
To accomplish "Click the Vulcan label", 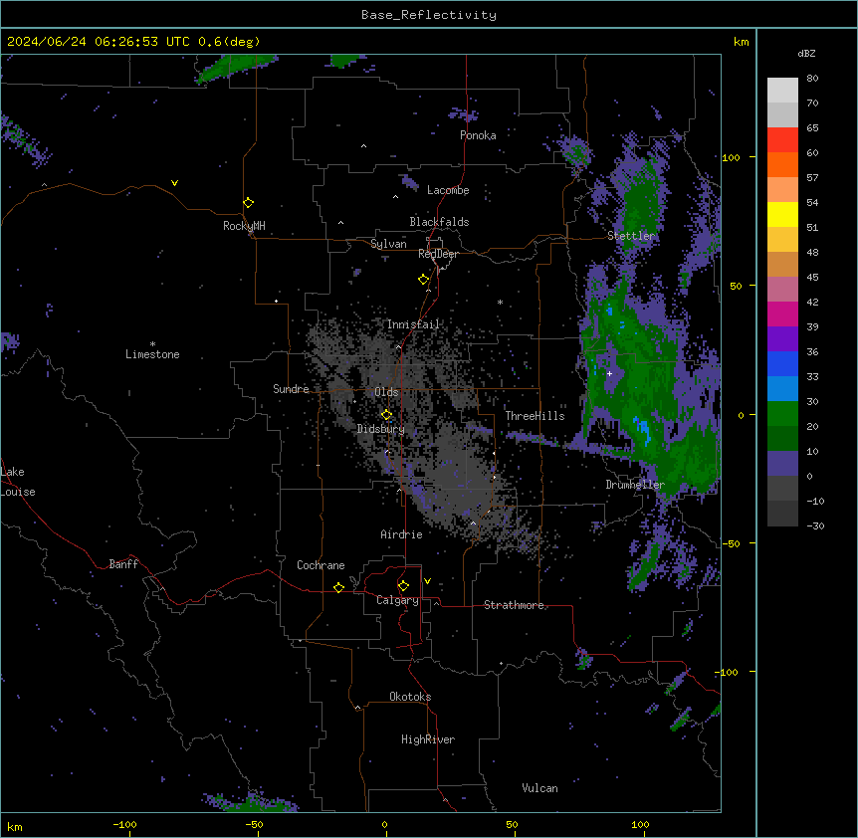I will click(540, 788).
